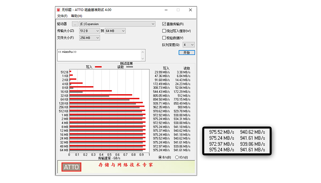This screenshot has width=321, height=183.
Task: Click the ATTO logo banner
Action: (x=71, y=167)
